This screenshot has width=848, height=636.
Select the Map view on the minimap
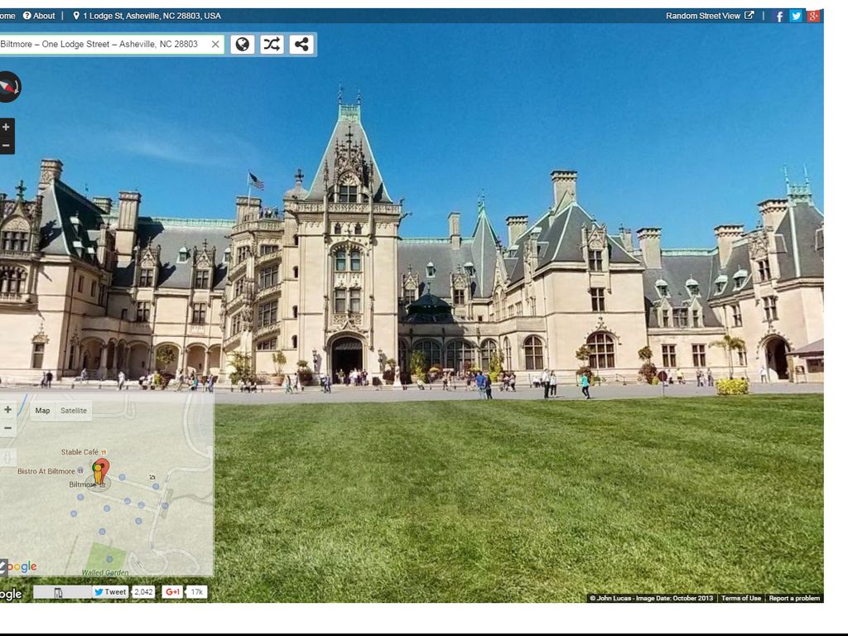click(42, 411)
